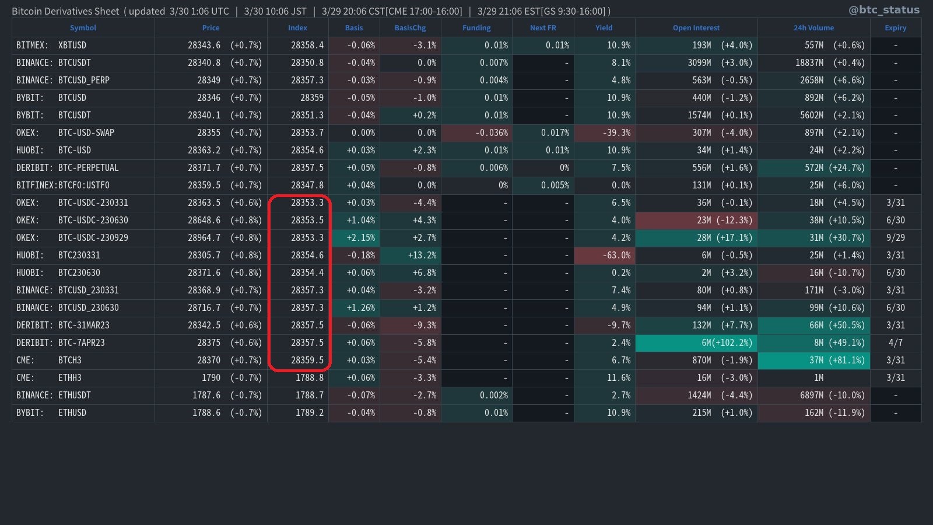The image size is (933, 525).
Task: Click the 18837M (+0.4%) volume cell
Action: coord(814,63)
